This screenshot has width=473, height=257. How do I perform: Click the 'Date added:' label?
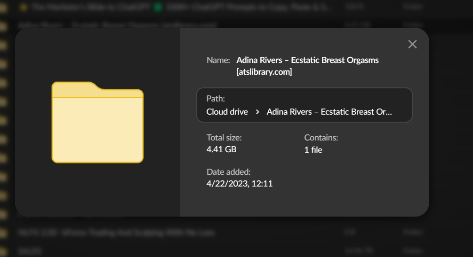click(228, 171)
